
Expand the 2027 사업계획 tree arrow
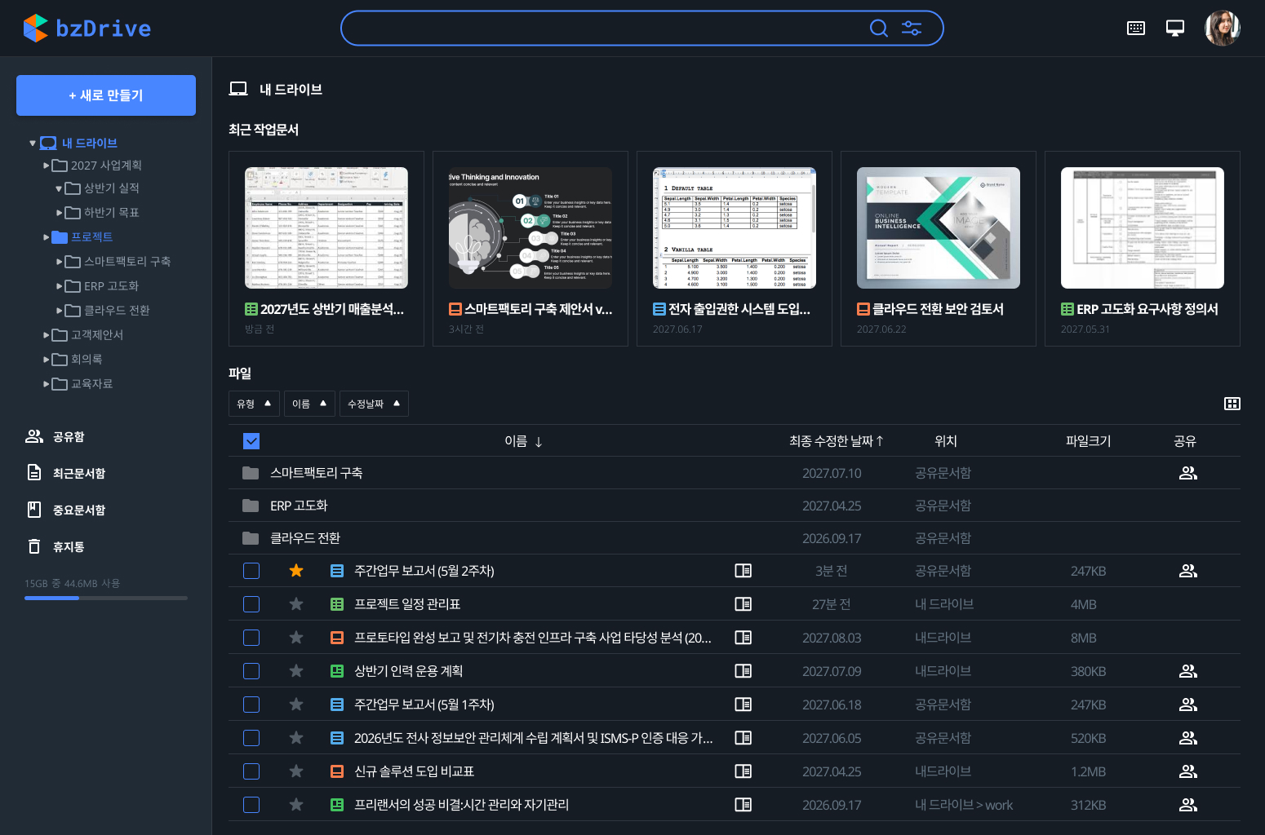point(47,166)
